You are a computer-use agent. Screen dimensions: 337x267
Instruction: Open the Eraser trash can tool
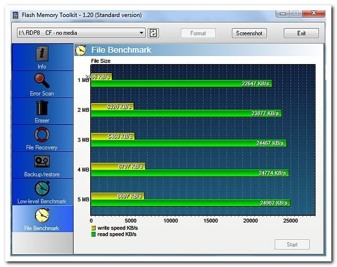[x=42, y=108]
